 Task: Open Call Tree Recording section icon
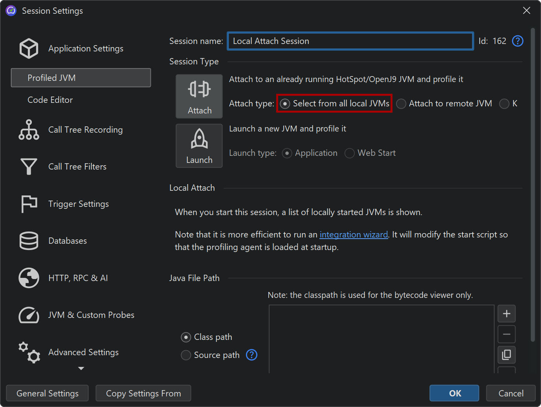pos(29,130)
